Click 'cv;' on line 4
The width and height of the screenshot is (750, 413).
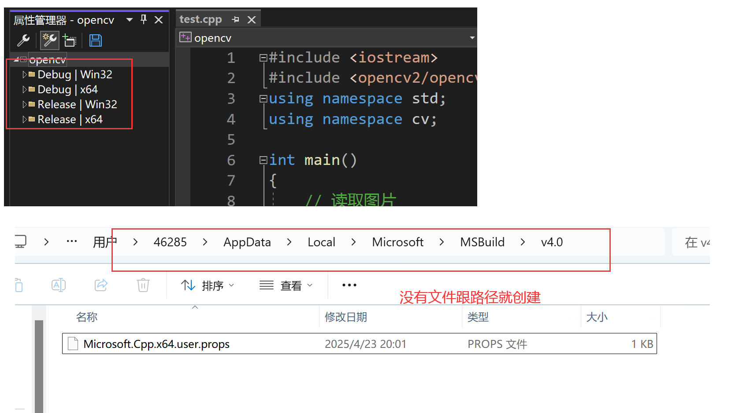coord(424,119)
